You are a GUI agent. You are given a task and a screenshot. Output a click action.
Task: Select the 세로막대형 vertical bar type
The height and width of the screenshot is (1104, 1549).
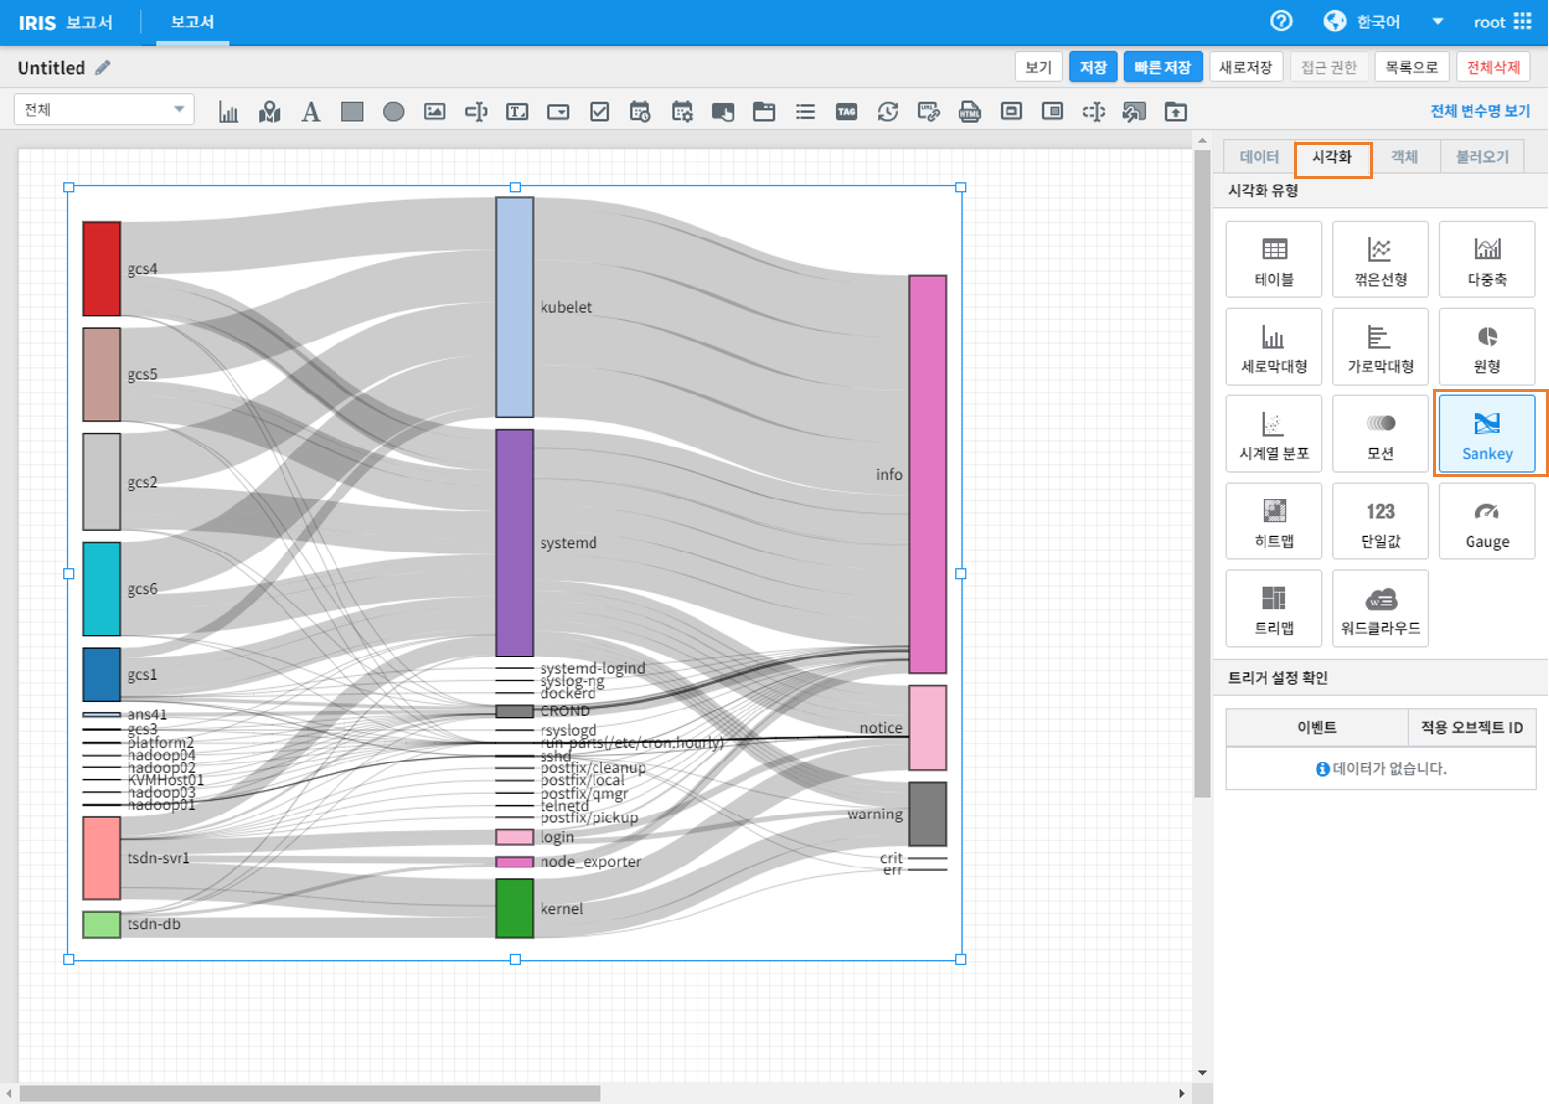point(1274,346)
